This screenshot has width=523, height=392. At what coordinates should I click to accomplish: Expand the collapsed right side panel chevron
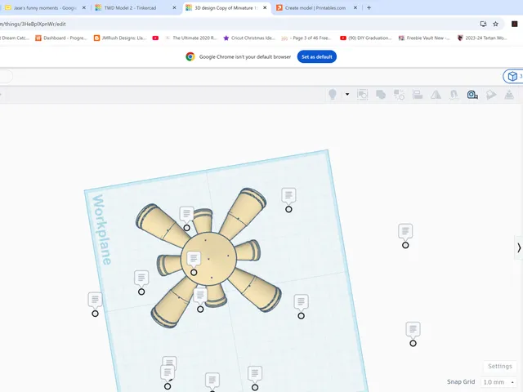tap(519, 247)
